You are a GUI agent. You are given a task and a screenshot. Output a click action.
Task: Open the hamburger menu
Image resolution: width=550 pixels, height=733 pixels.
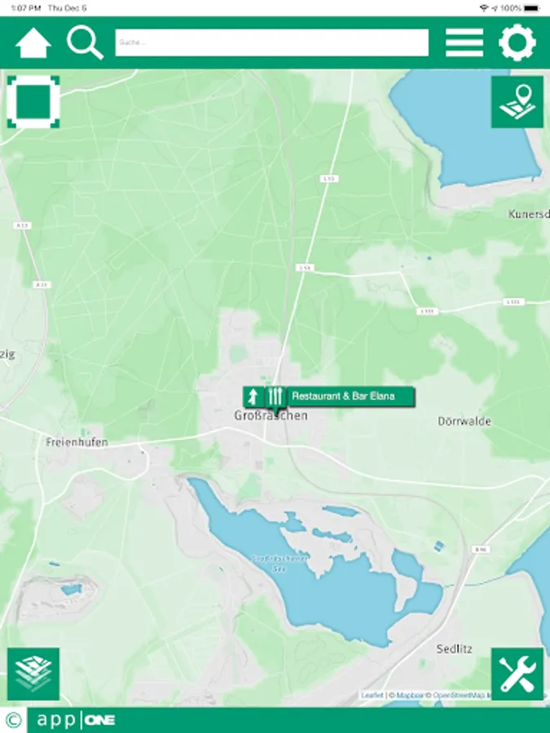pyautogui.click(x=464, y=42)
